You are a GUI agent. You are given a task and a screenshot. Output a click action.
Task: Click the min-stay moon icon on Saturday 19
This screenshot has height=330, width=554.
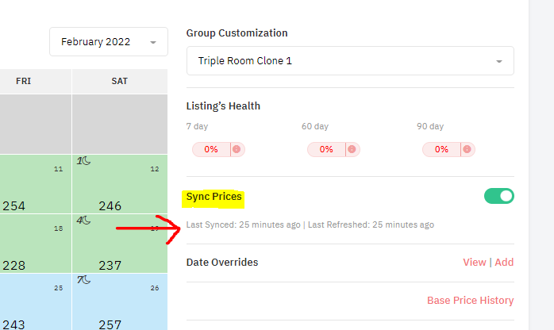click(84, 221)
